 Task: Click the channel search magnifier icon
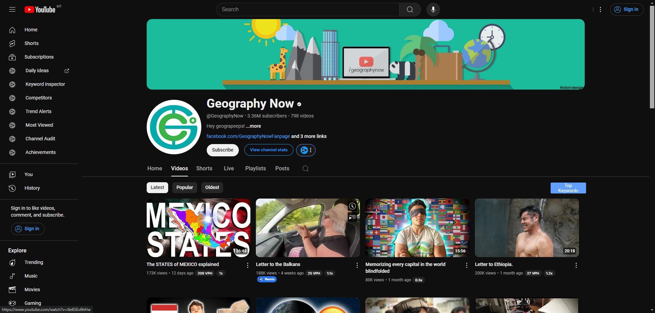pos(305,169)
